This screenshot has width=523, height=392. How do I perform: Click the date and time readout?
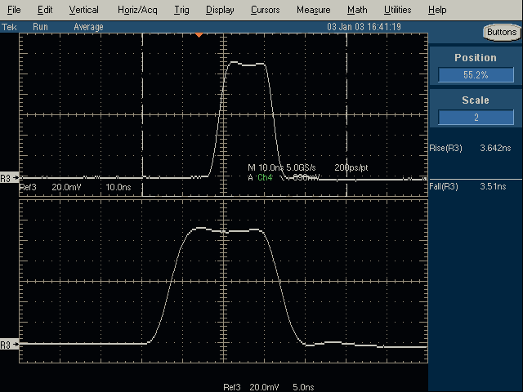pos(364,27)
